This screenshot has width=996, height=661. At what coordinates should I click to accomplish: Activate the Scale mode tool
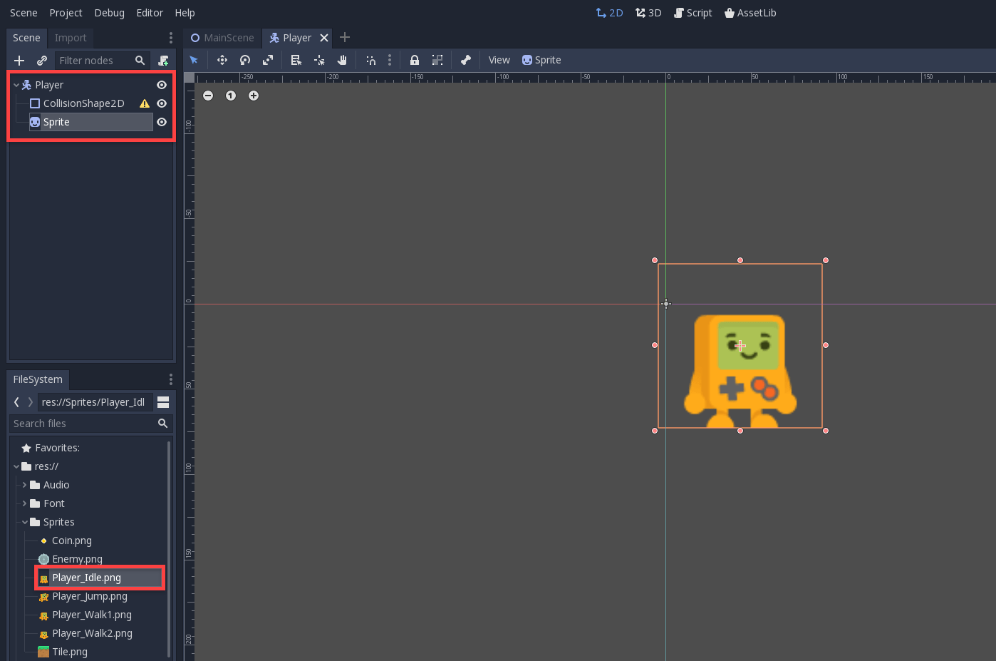coord(268,60)
